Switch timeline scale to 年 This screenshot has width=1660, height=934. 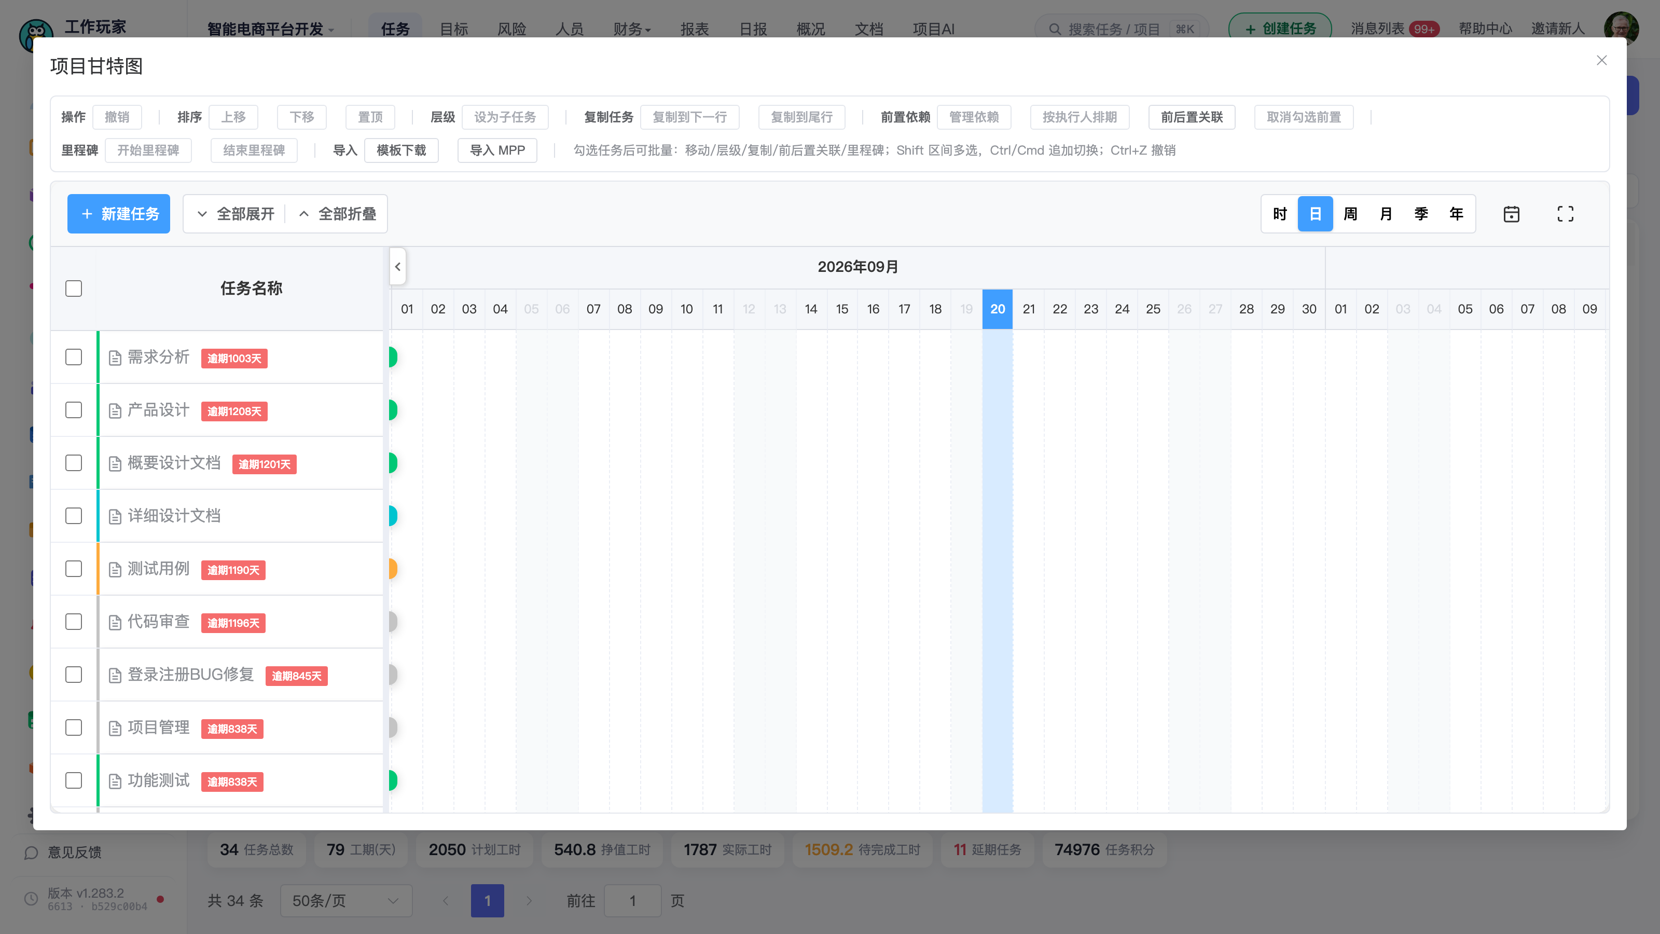point(1456,214)
